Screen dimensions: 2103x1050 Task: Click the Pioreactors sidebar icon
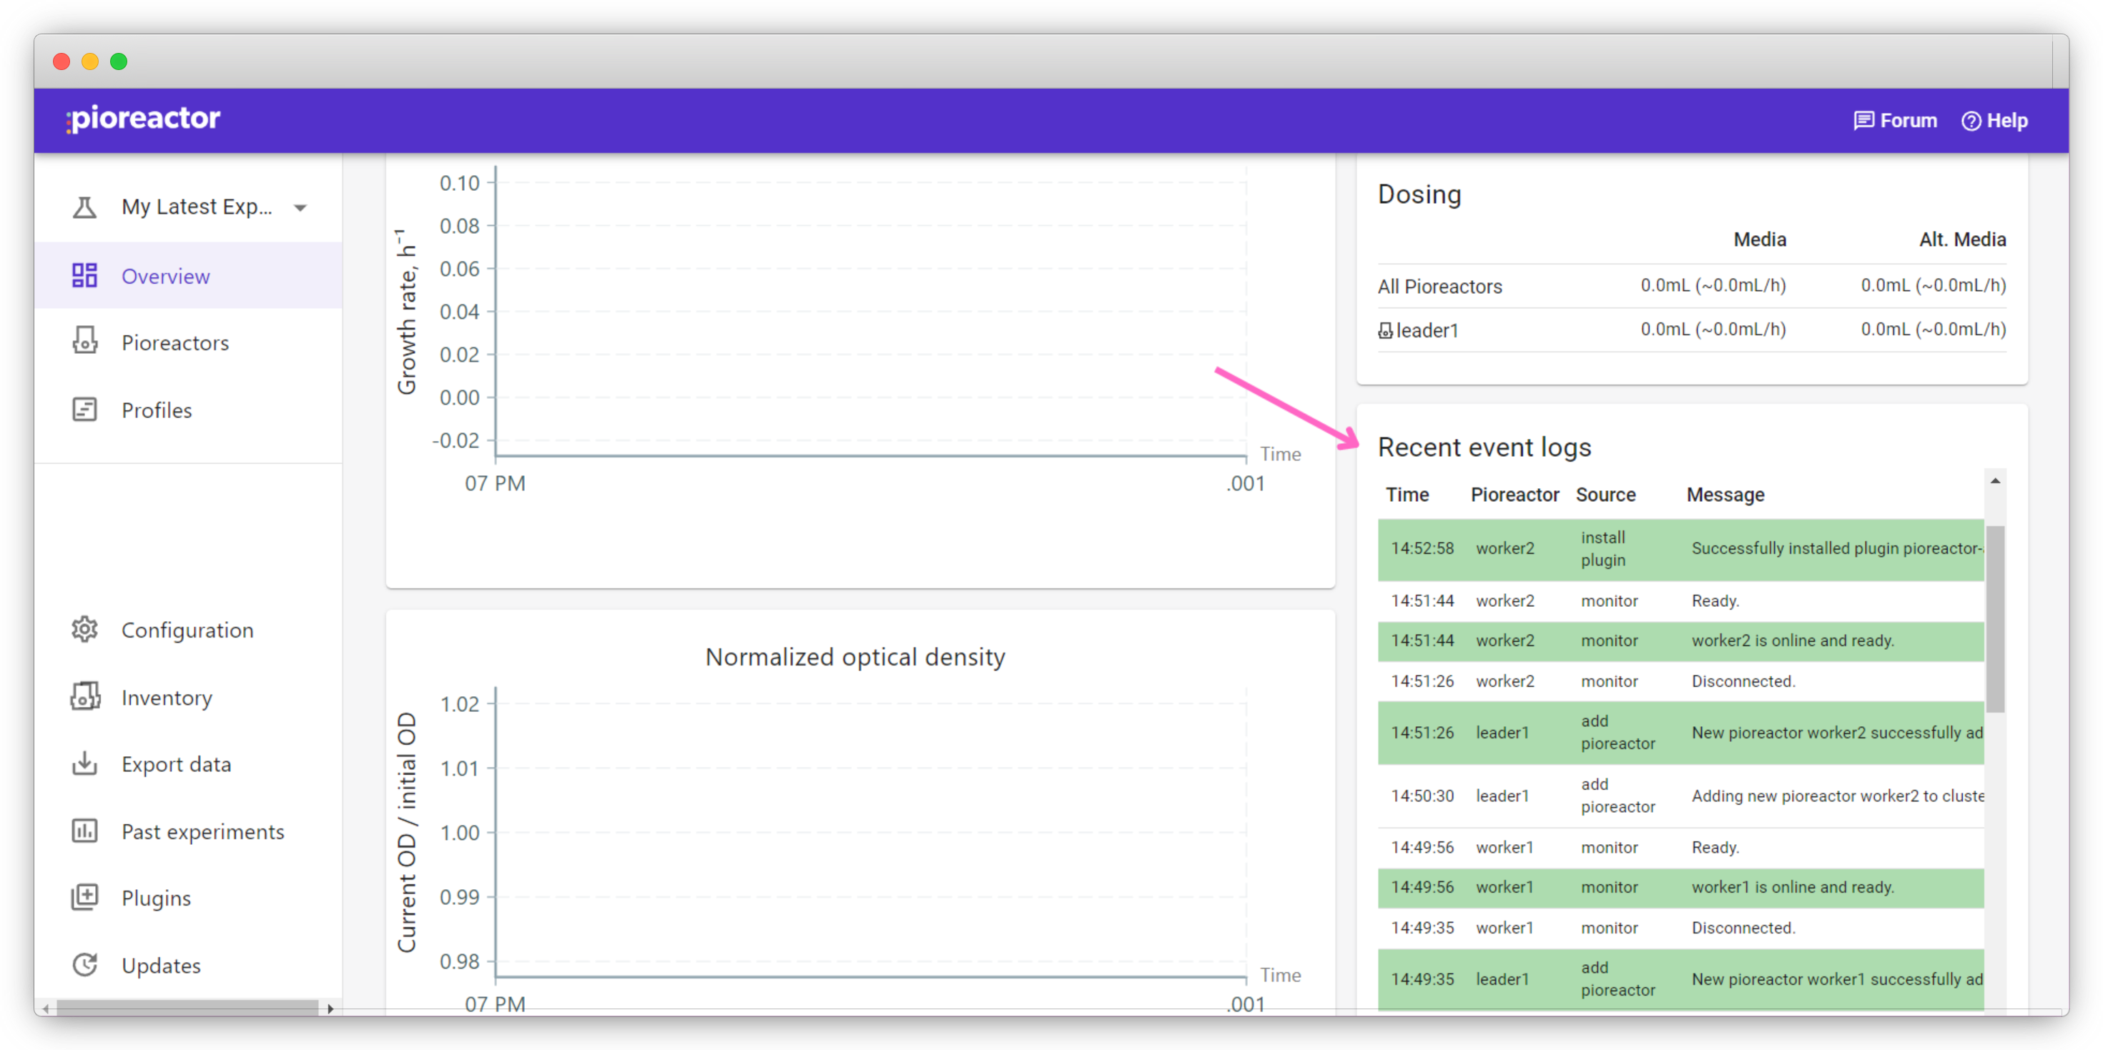(84, 342)
